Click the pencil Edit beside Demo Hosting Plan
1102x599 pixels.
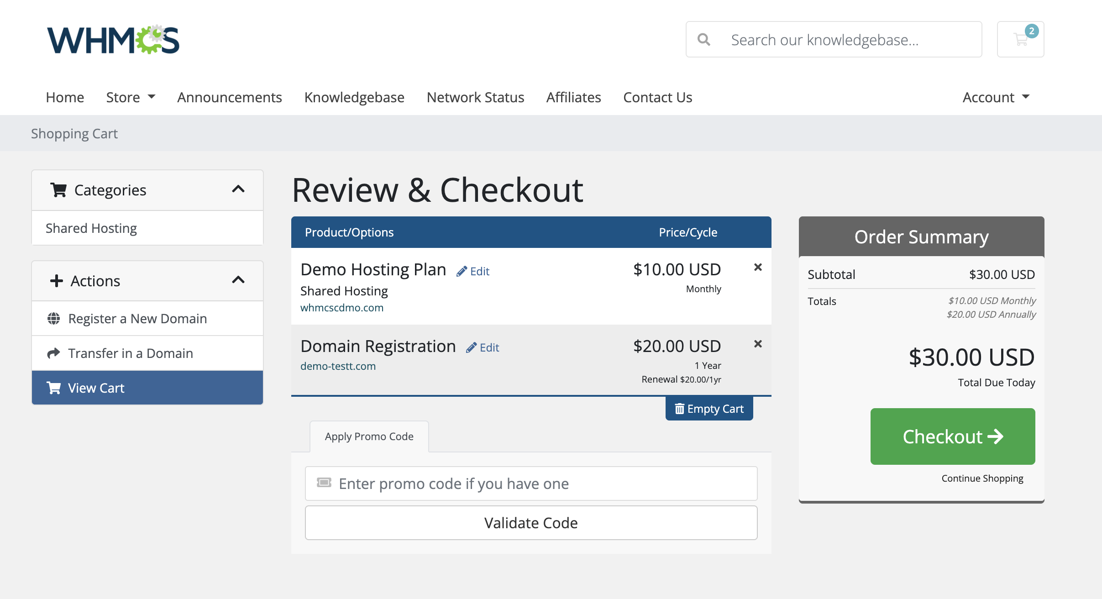click(x=473, y=271)
